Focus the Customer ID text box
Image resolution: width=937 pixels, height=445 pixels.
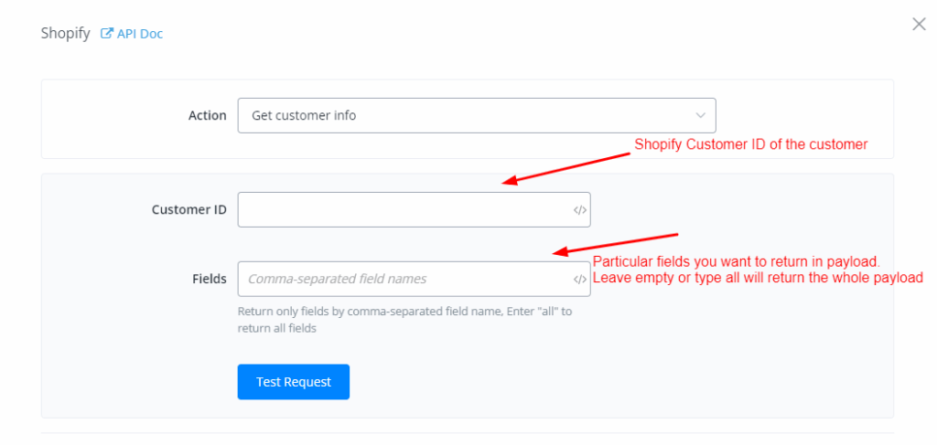pos(403,210)
